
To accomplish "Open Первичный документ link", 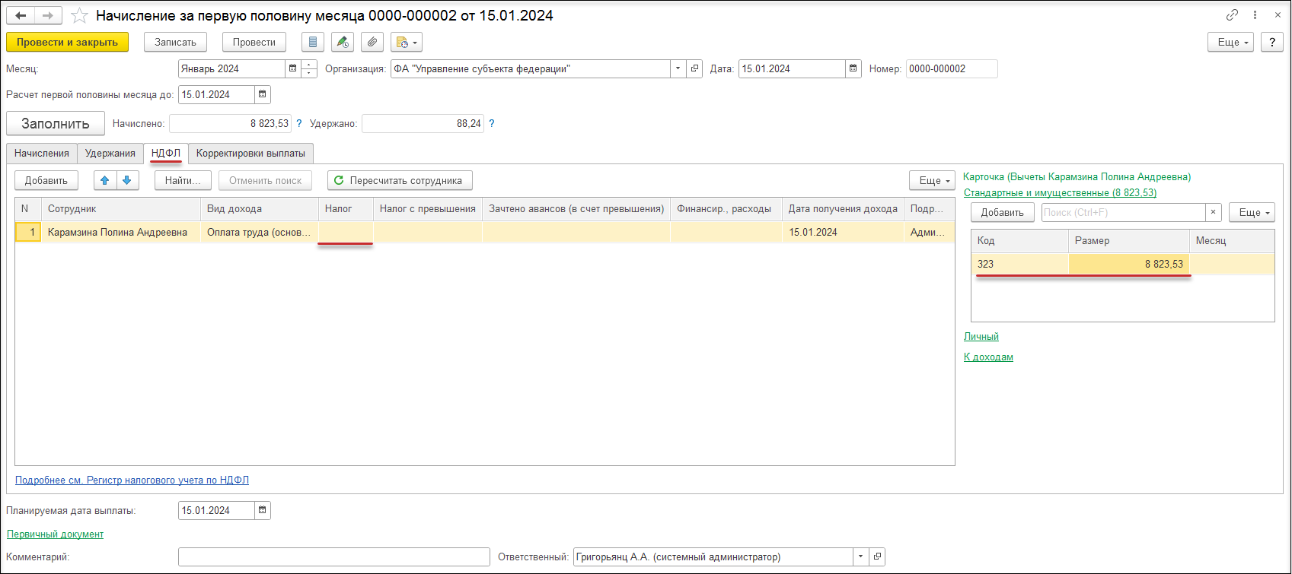I will point(55,534).
